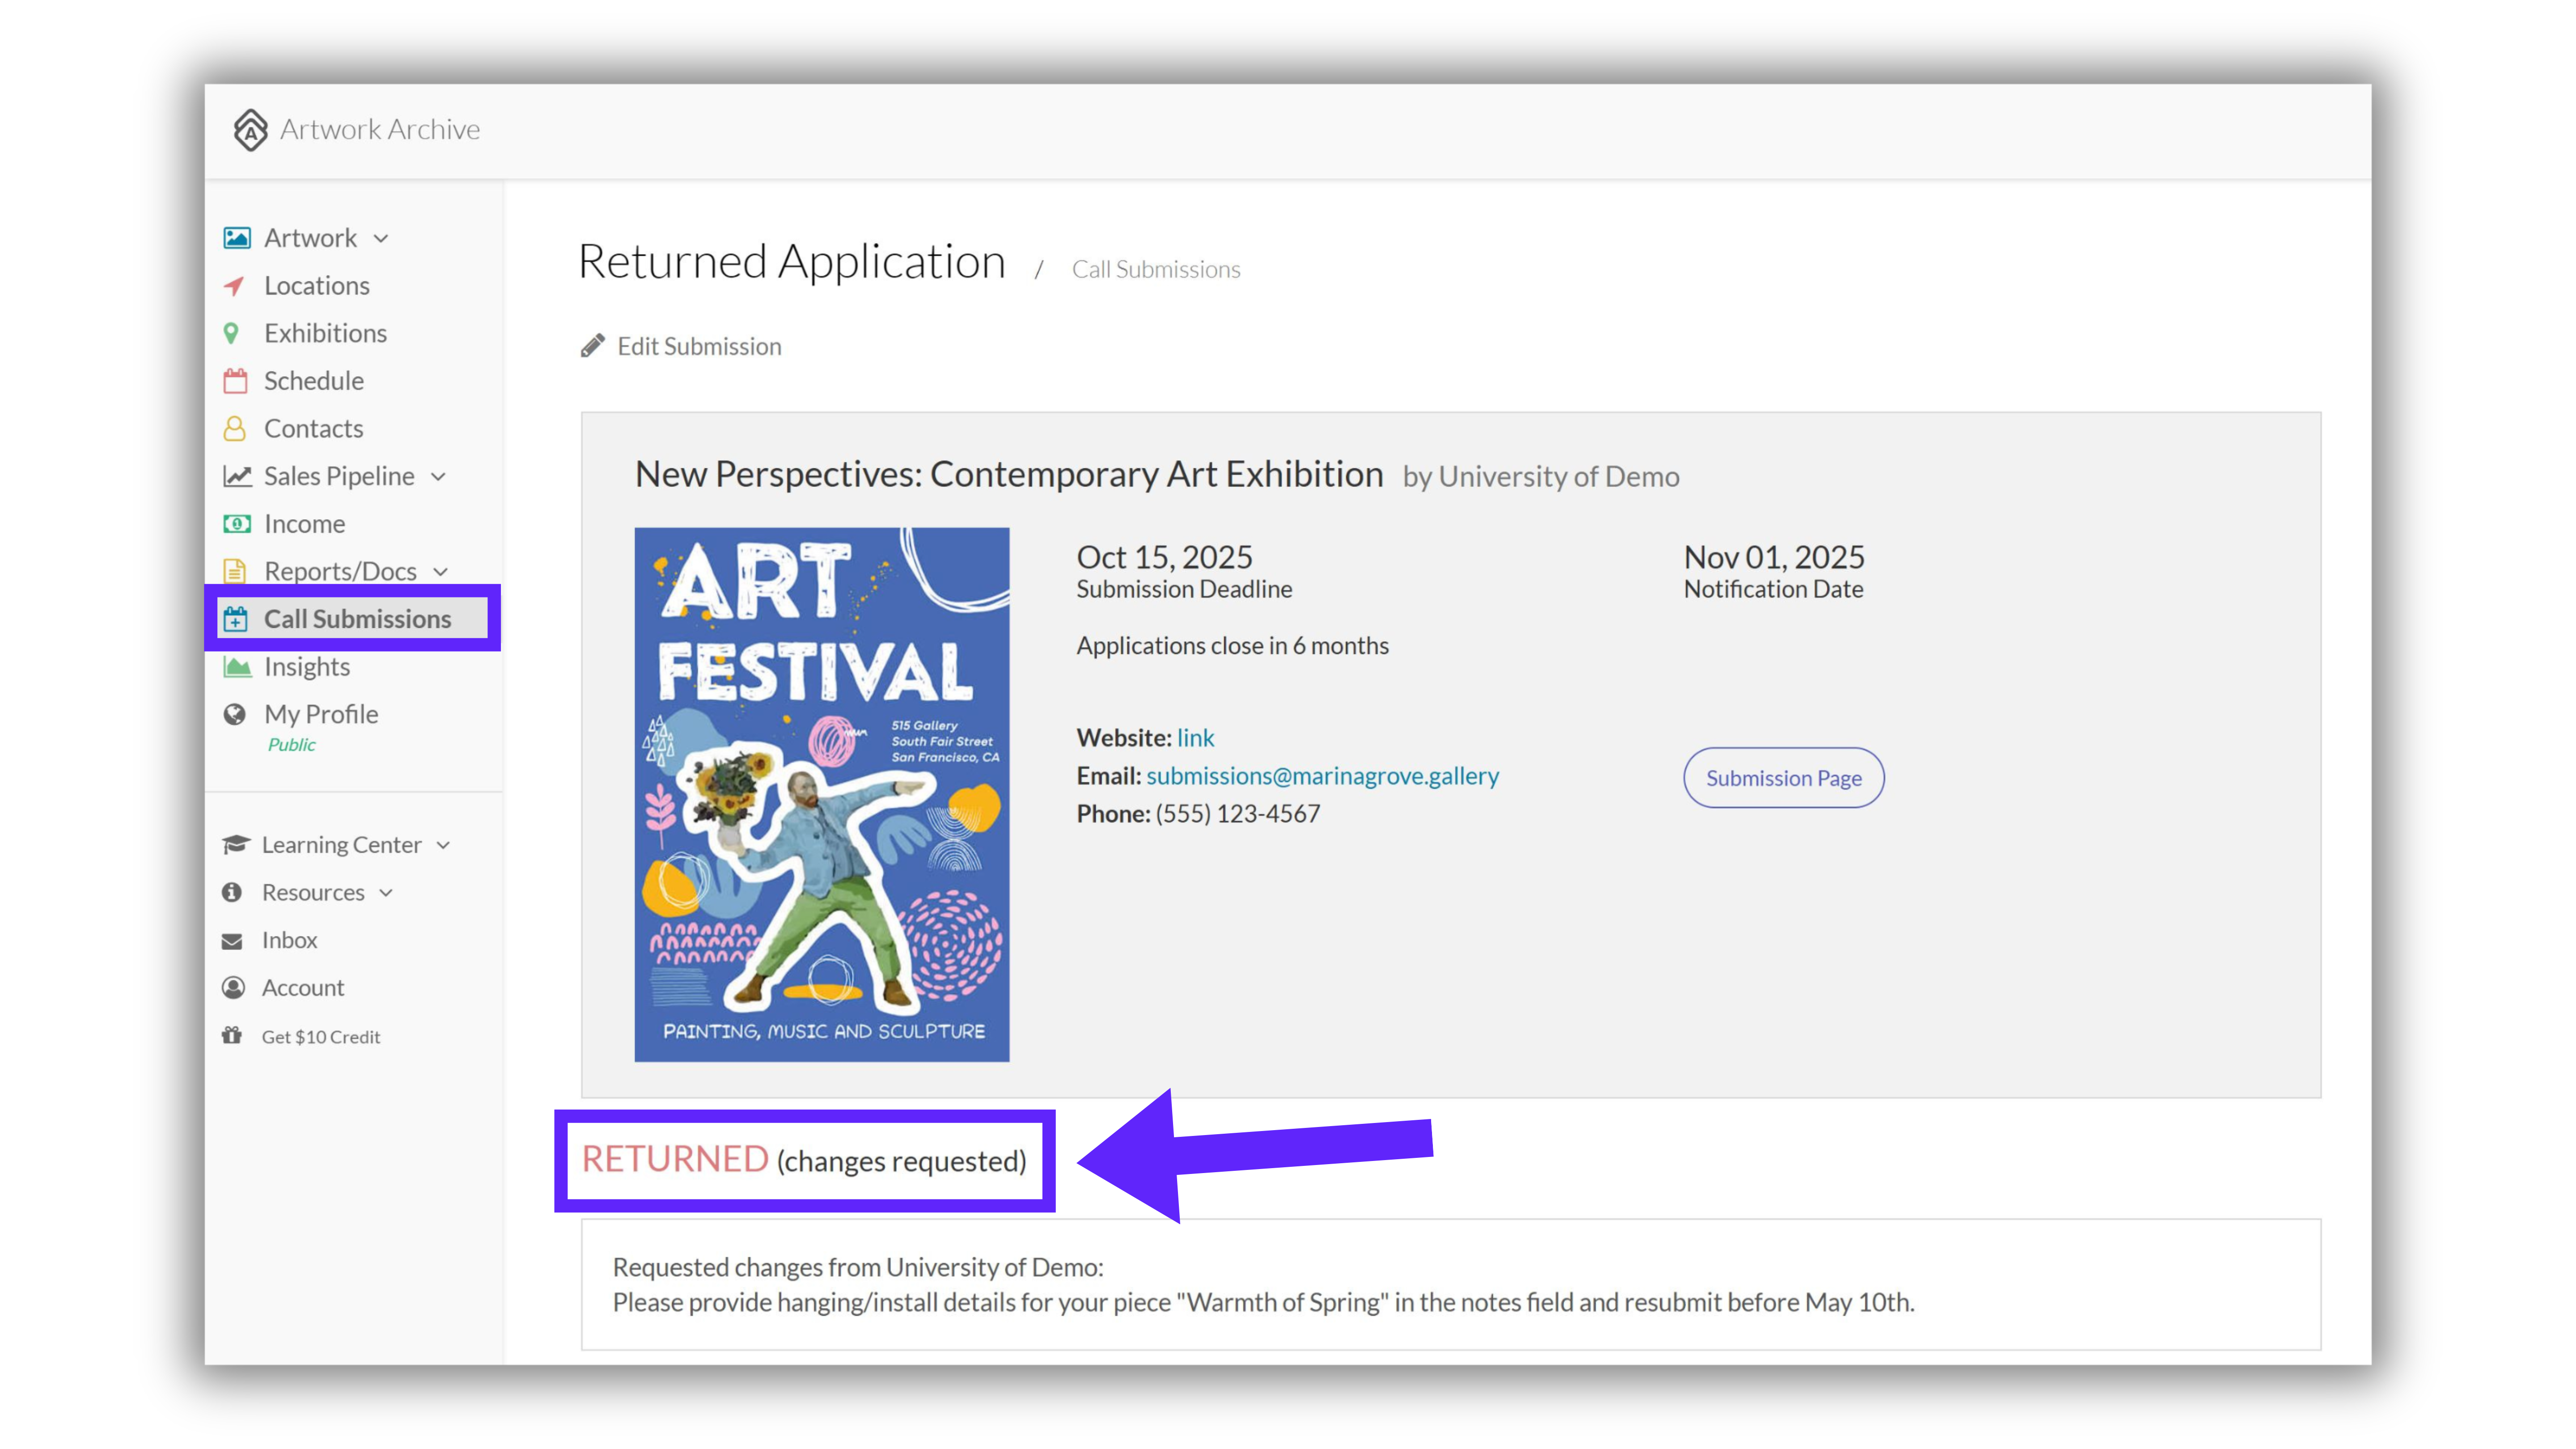Click the Insights chart icon
2576x1449 pixels.
237,667
